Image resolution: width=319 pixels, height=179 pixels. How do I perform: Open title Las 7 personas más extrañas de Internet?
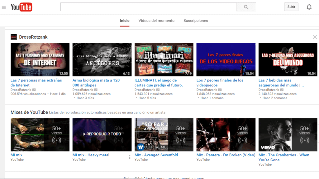[x=36, y=83]
